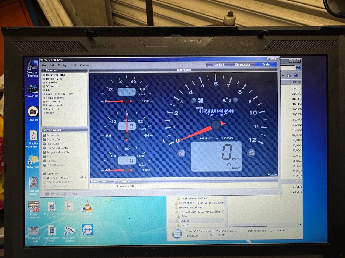Image resolution: width=345 pixels, height=258 pixels.
Task: Open the Patch and moulds desktop icon
Action: click(34, 234)
